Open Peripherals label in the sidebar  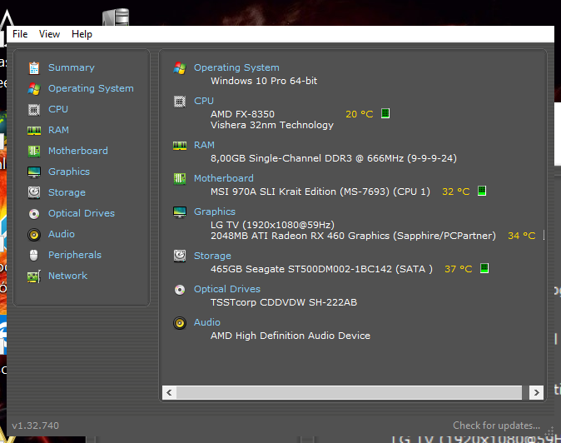(75, 255)
